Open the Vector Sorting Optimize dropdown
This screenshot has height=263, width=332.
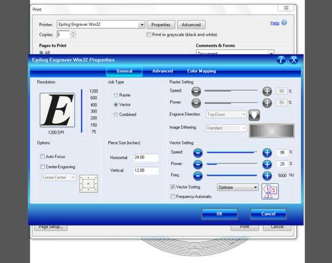click(238, 187)
